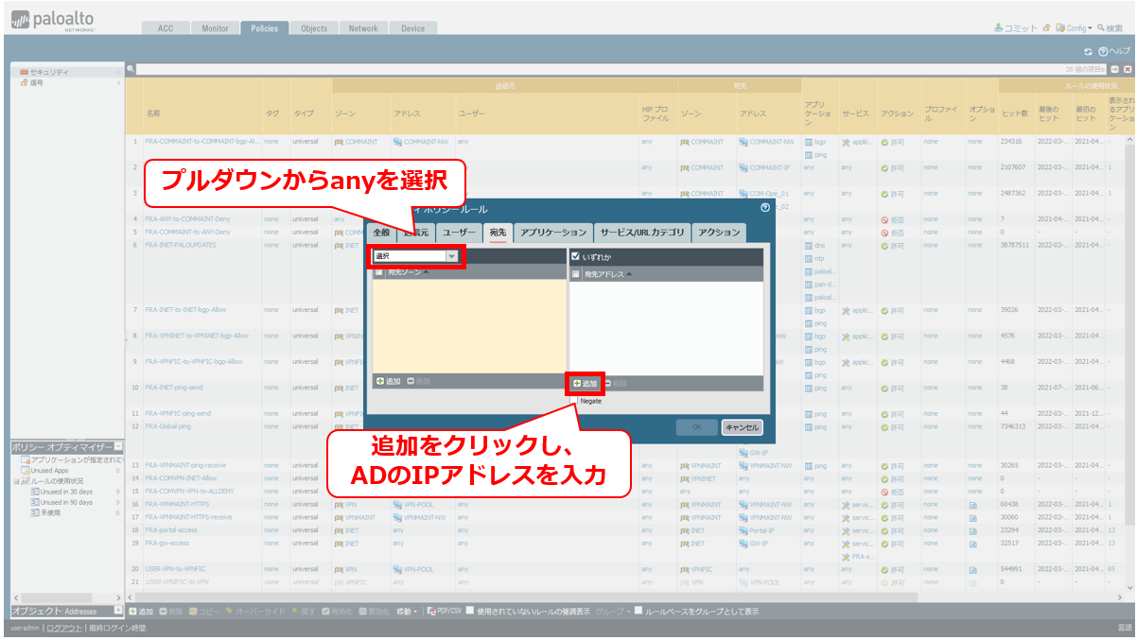Screen dimensions: 1137x640
Task: Click the red clear-filter X icon
Action: click(1128, 69)
